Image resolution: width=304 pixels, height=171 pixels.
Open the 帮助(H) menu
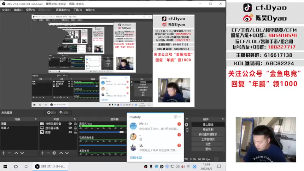pyautogui.click(x=90, y=10)
